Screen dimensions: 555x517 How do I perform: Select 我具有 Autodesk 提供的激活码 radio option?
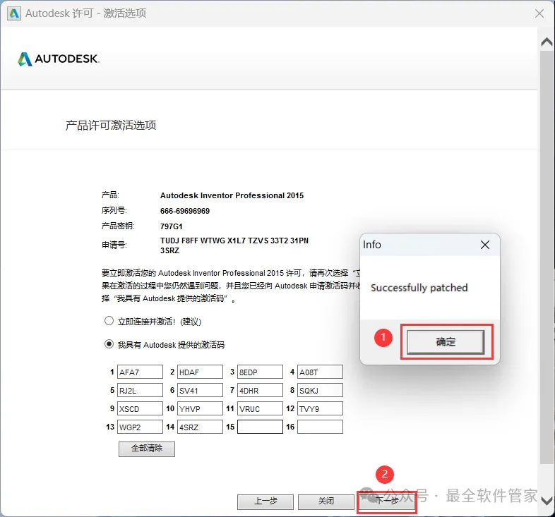109,343
